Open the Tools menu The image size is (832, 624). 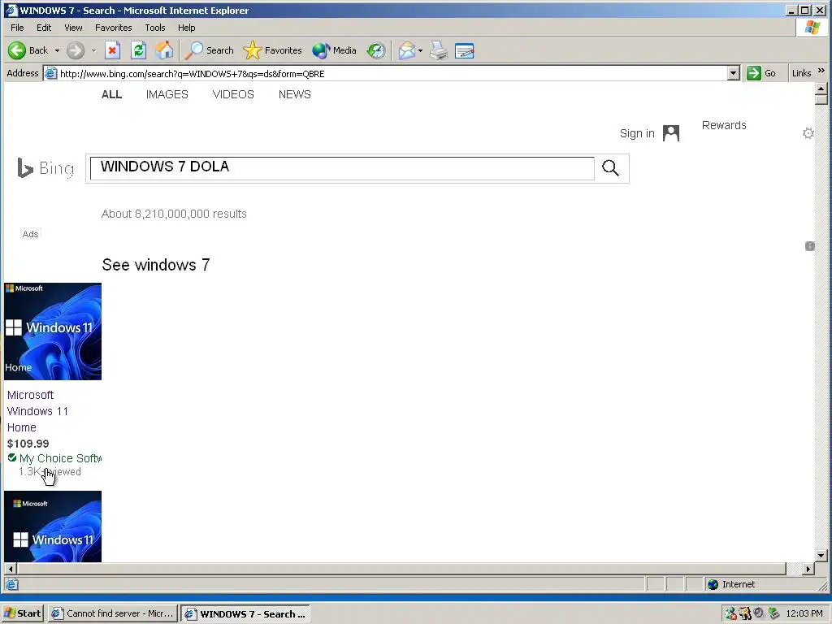(155, 28)
